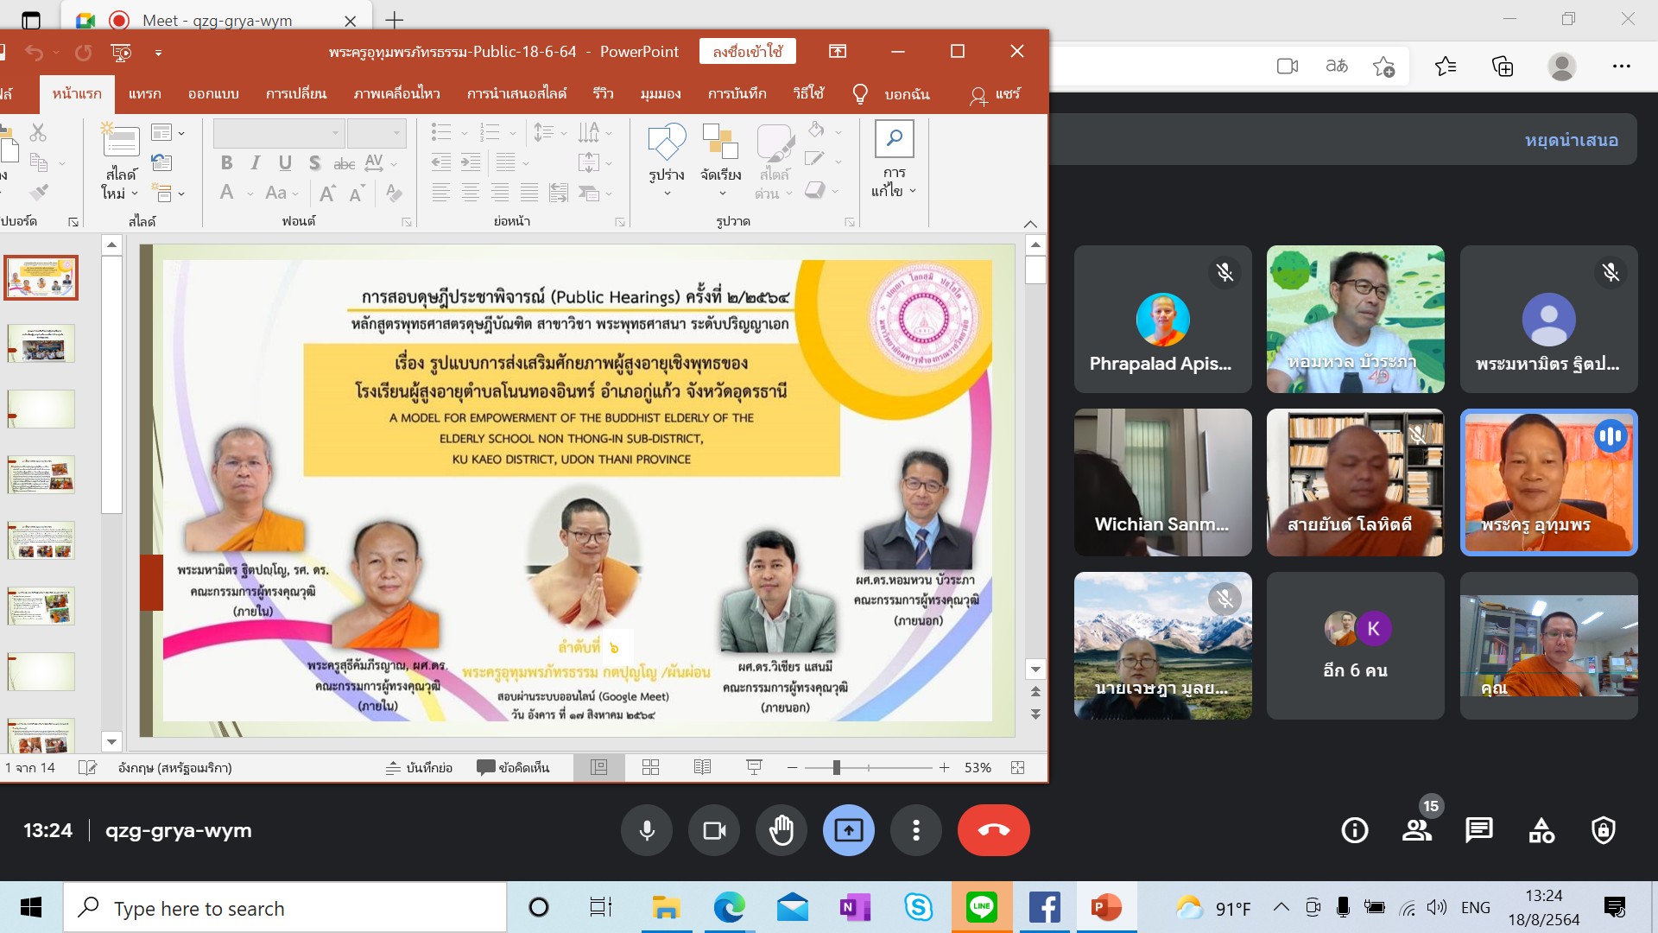Open LINE app from taskbar
1658x933 pixels.
point(982,907)
